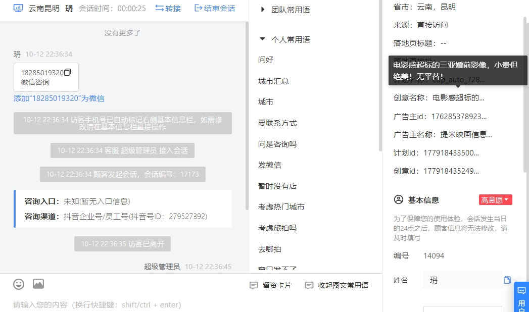The height and width of the screenshot is (312, 529).
Task: Click the message input field placeholder
Action: click(x=97, y=305)
